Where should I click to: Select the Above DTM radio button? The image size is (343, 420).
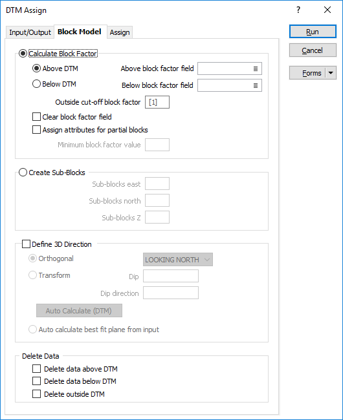coord(36,68)
